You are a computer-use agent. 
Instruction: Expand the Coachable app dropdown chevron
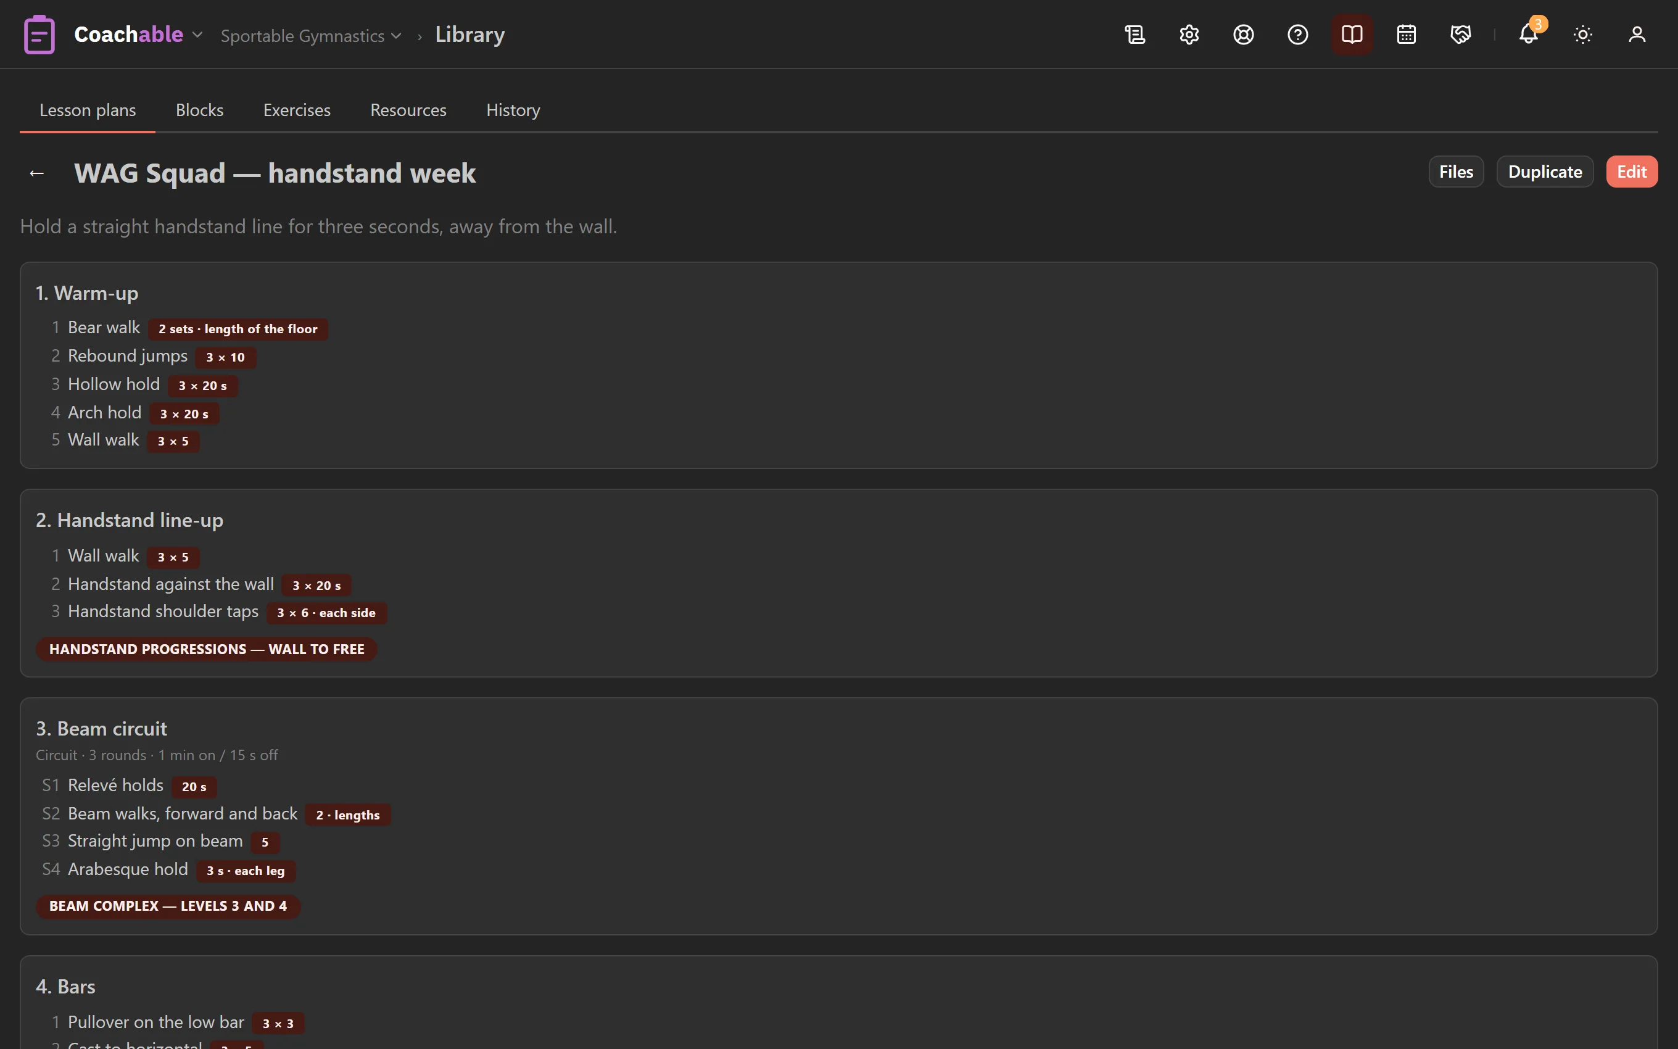coord(197,35)
